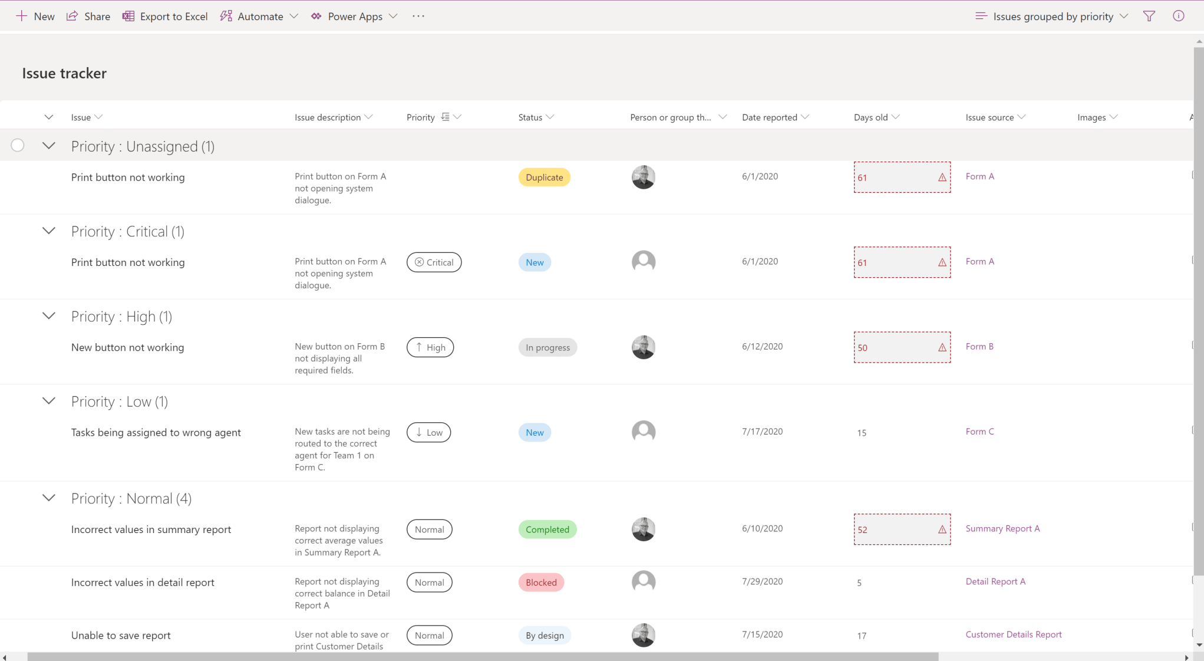Select the New button not working row
This screenshot has height=661, width=1204.
coord(127,347)
